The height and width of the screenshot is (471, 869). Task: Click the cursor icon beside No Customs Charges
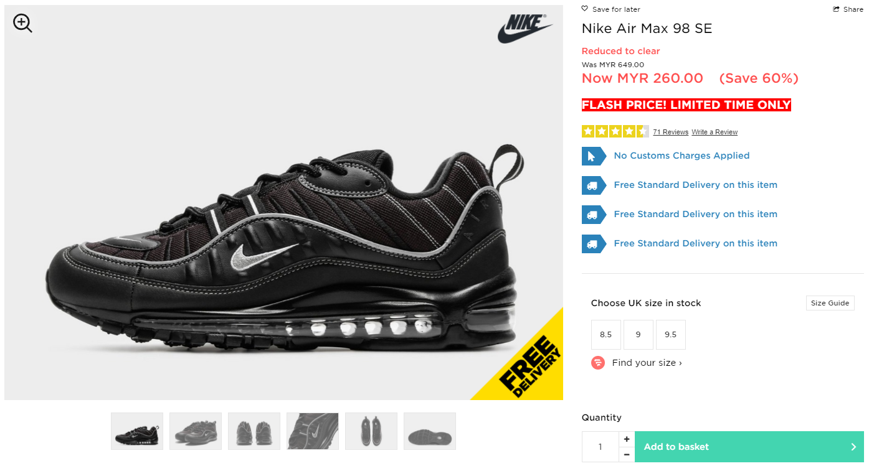[x=594, y=156]
